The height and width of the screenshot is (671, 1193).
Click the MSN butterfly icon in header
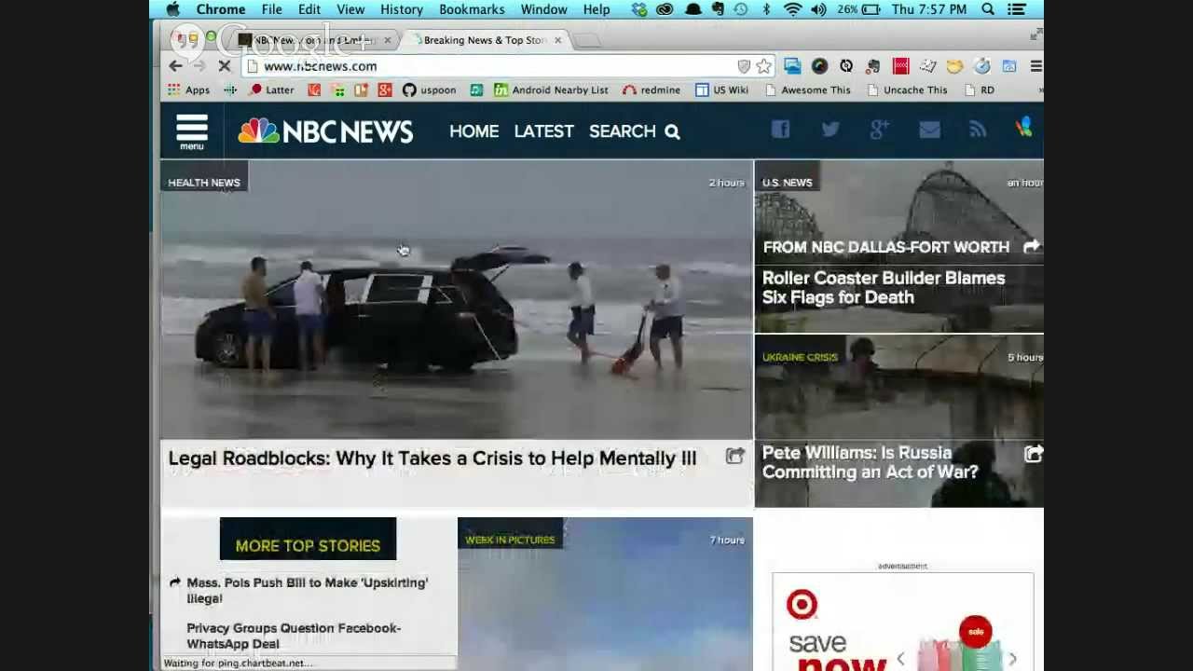[1023, 128]
